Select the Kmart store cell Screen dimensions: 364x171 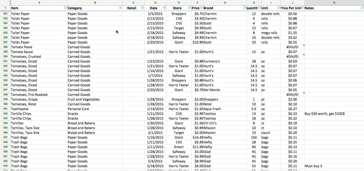pyautogui.click(x=179, y=147)
